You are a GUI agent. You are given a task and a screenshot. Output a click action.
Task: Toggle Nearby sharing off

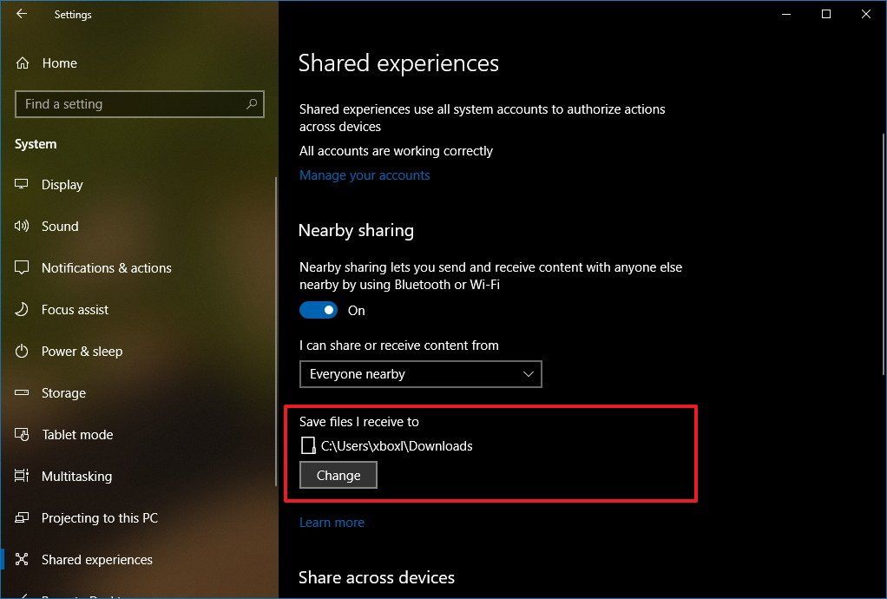tap(319, 310)
